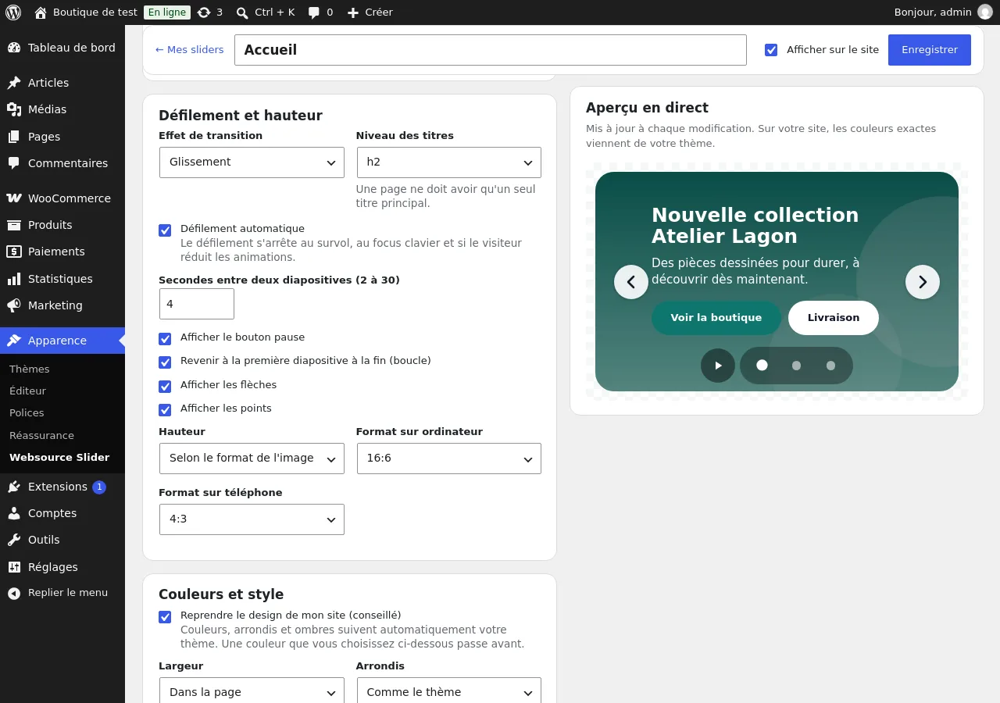Click the WooCommerce logo icon

point(14,198)
